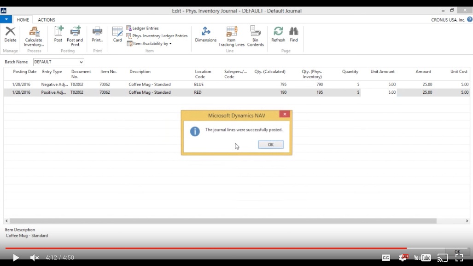Seek using the red video progress bar

coord(206,248)
